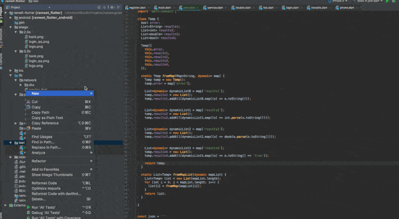Choose Find Usages from context menu
The width and height of the screenshot is (399, 219).
[42, 136]
